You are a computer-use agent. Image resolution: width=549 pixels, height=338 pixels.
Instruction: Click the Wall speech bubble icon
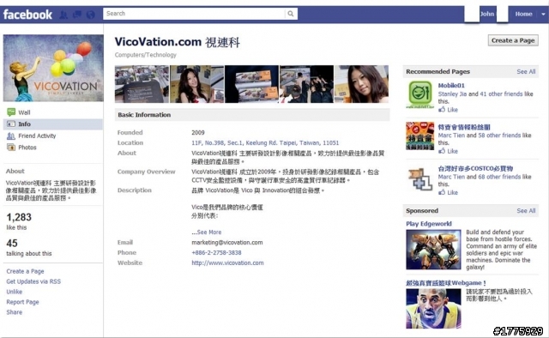11,112
